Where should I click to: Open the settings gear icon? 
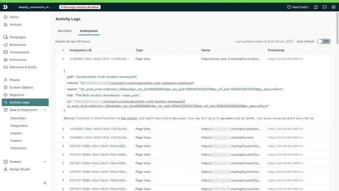coord(333,7)
